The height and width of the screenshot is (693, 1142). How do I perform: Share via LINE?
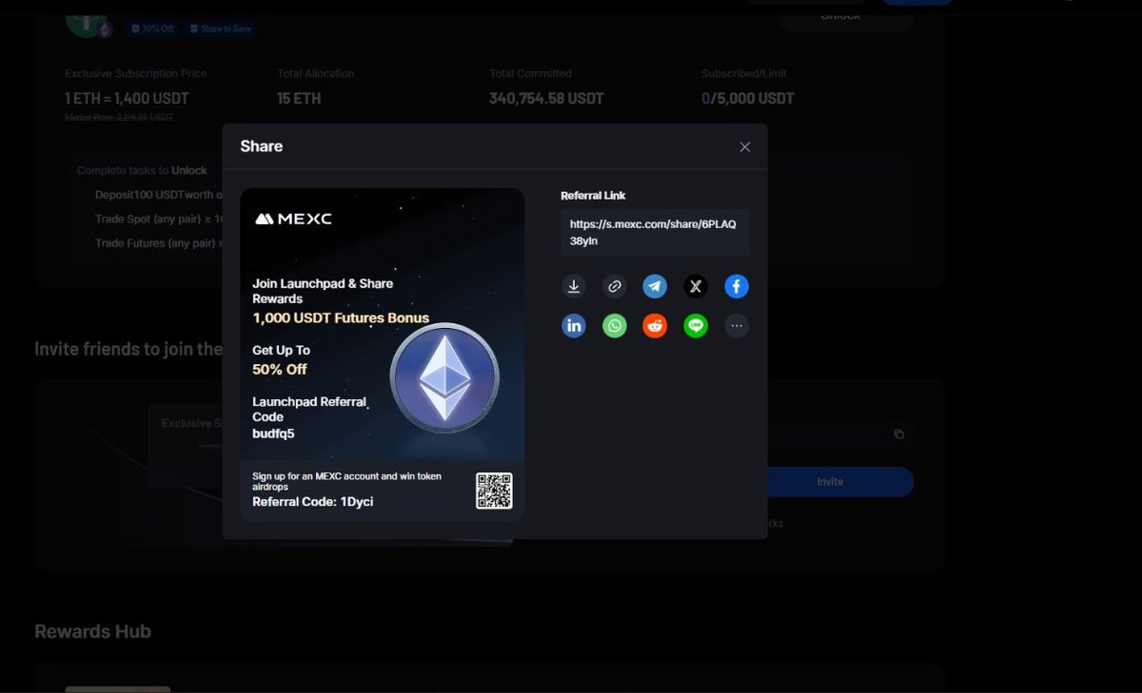point(696,326)
